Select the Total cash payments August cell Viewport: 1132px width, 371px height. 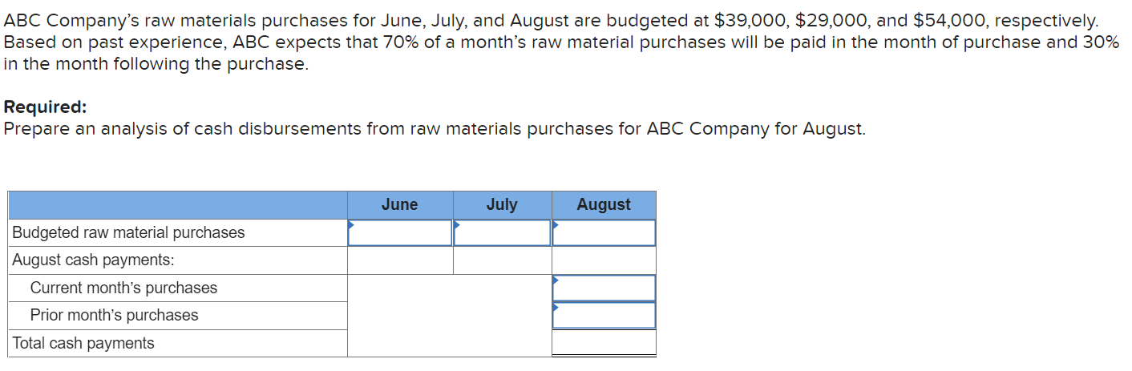coord(604,343)
